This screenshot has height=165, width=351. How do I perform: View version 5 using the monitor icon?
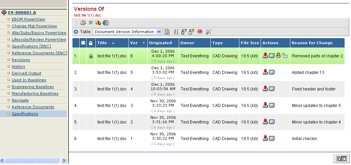272,72
